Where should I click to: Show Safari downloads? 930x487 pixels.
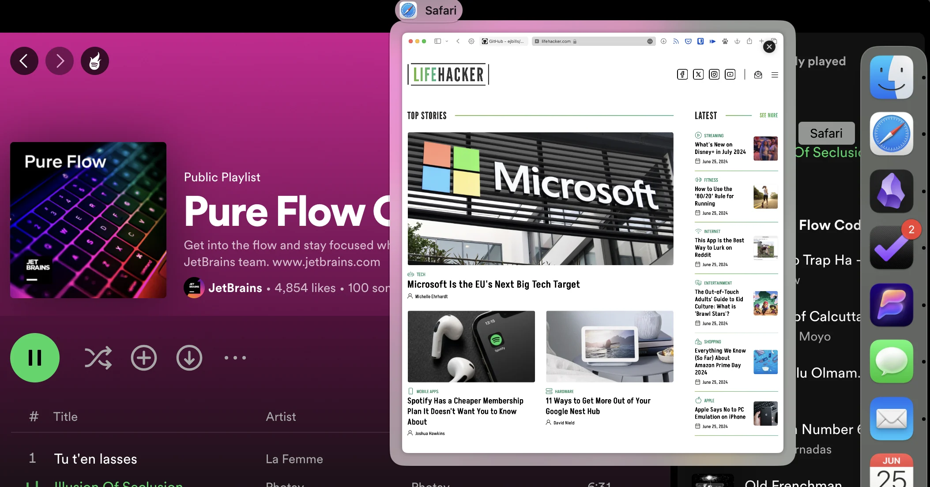pos(663,41)
